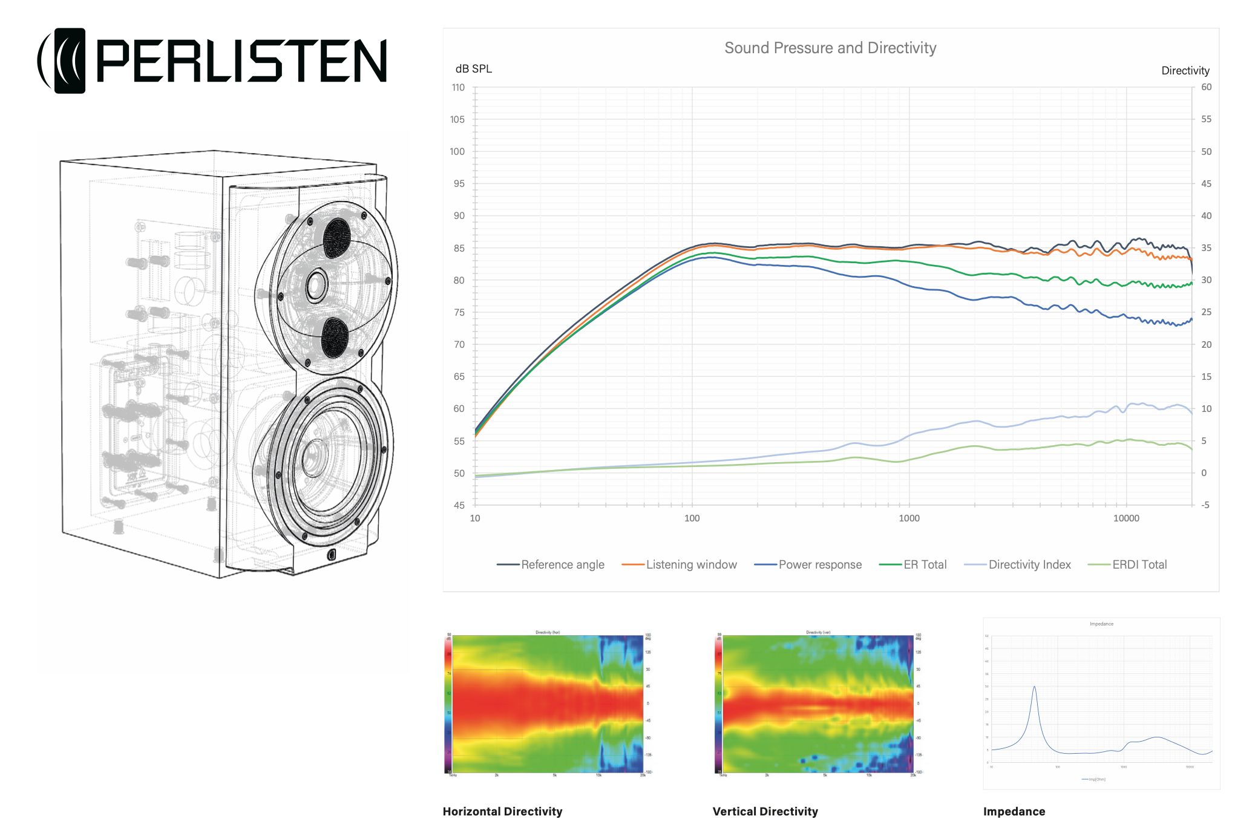Open the Horizontal Directivity heatmap thumbnail
This screenshot has height=836, width=1255.
pyautogui.click(x=548, y=704)
